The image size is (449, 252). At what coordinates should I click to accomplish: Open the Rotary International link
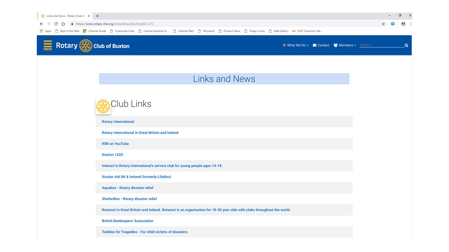click(x=118, y=122)
